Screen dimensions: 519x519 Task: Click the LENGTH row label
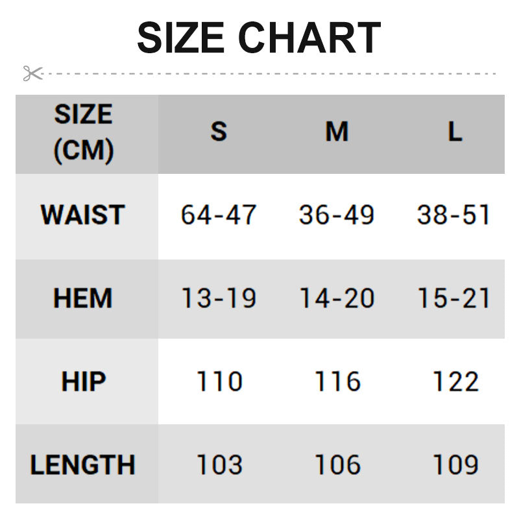coord(82,465)
